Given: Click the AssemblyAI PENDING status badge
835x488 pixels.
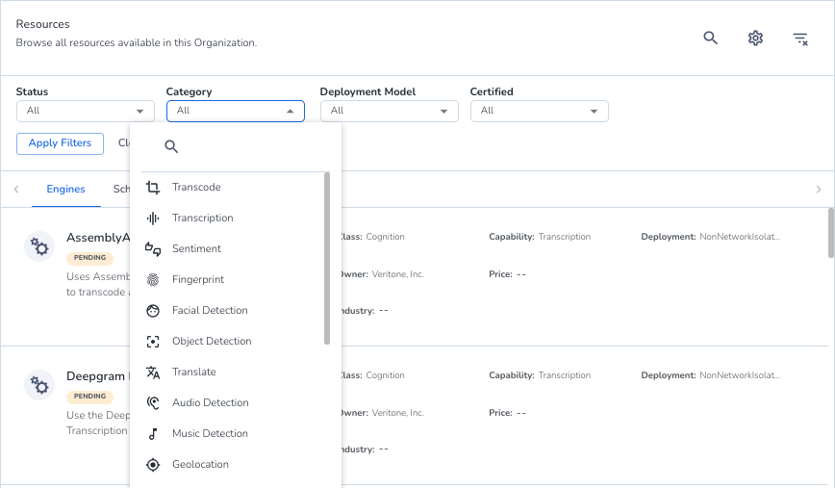Looking at the screenshot, I should coord(90,258).
